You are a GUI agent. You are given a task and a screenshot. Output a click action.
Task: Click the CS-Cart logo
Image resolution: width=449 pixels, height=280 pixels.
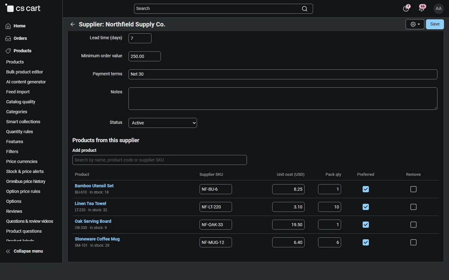23,8
